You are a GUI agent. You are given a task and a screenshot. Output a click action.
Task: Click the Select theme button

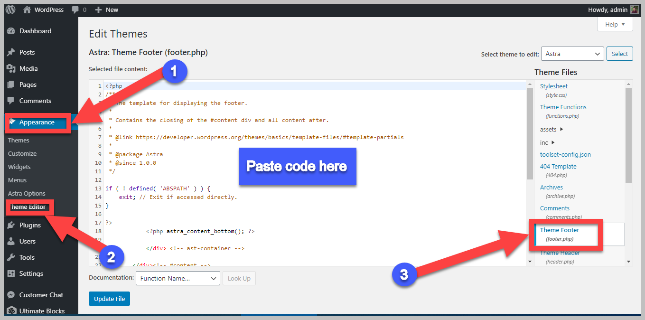point(619,54)
